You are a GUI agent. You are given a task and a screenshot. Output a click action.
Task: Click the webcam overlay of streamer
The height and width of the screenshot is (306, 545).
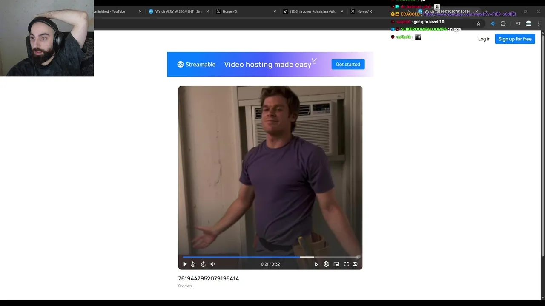tap(47, 38)
